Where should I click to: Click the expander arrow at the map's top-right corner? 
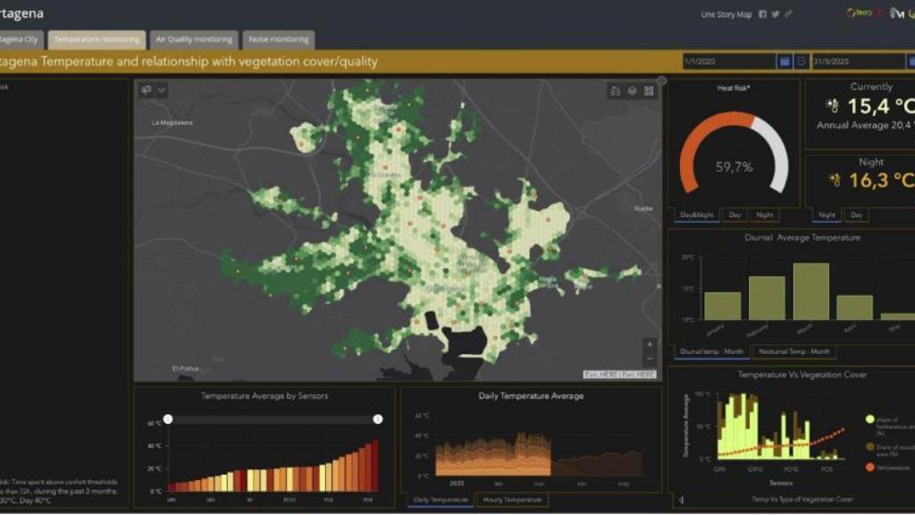click(x=659, y=80)
